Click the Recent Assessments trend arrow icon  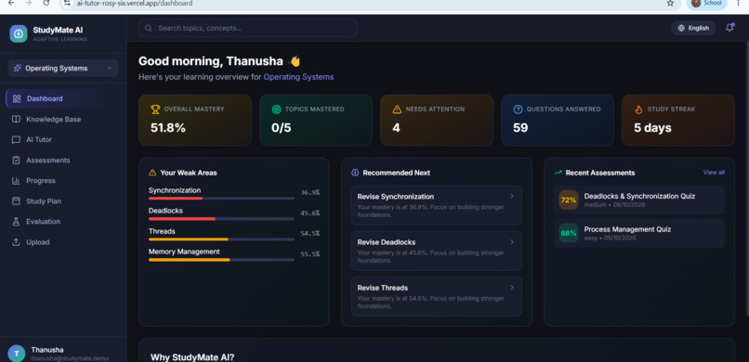tap(558, 173)
